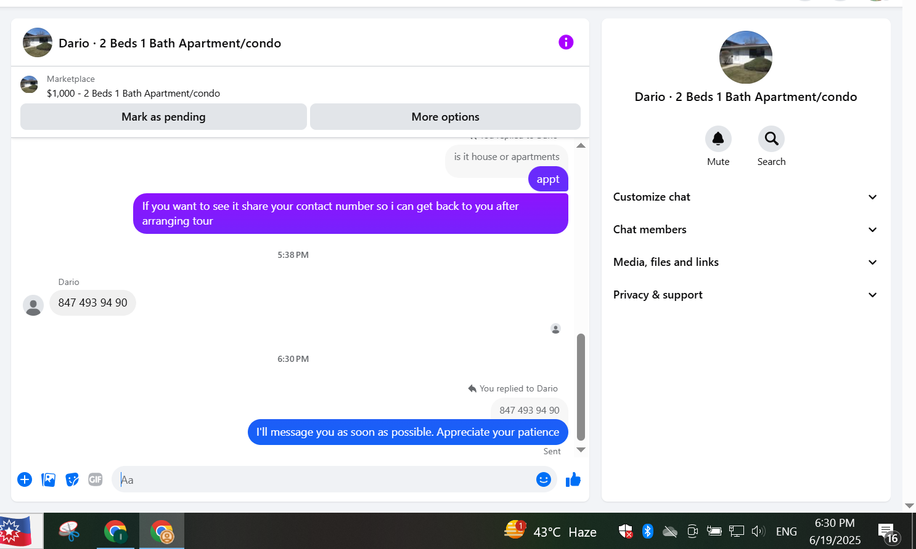
Task: Click the message text field
Action: [325, 479]
